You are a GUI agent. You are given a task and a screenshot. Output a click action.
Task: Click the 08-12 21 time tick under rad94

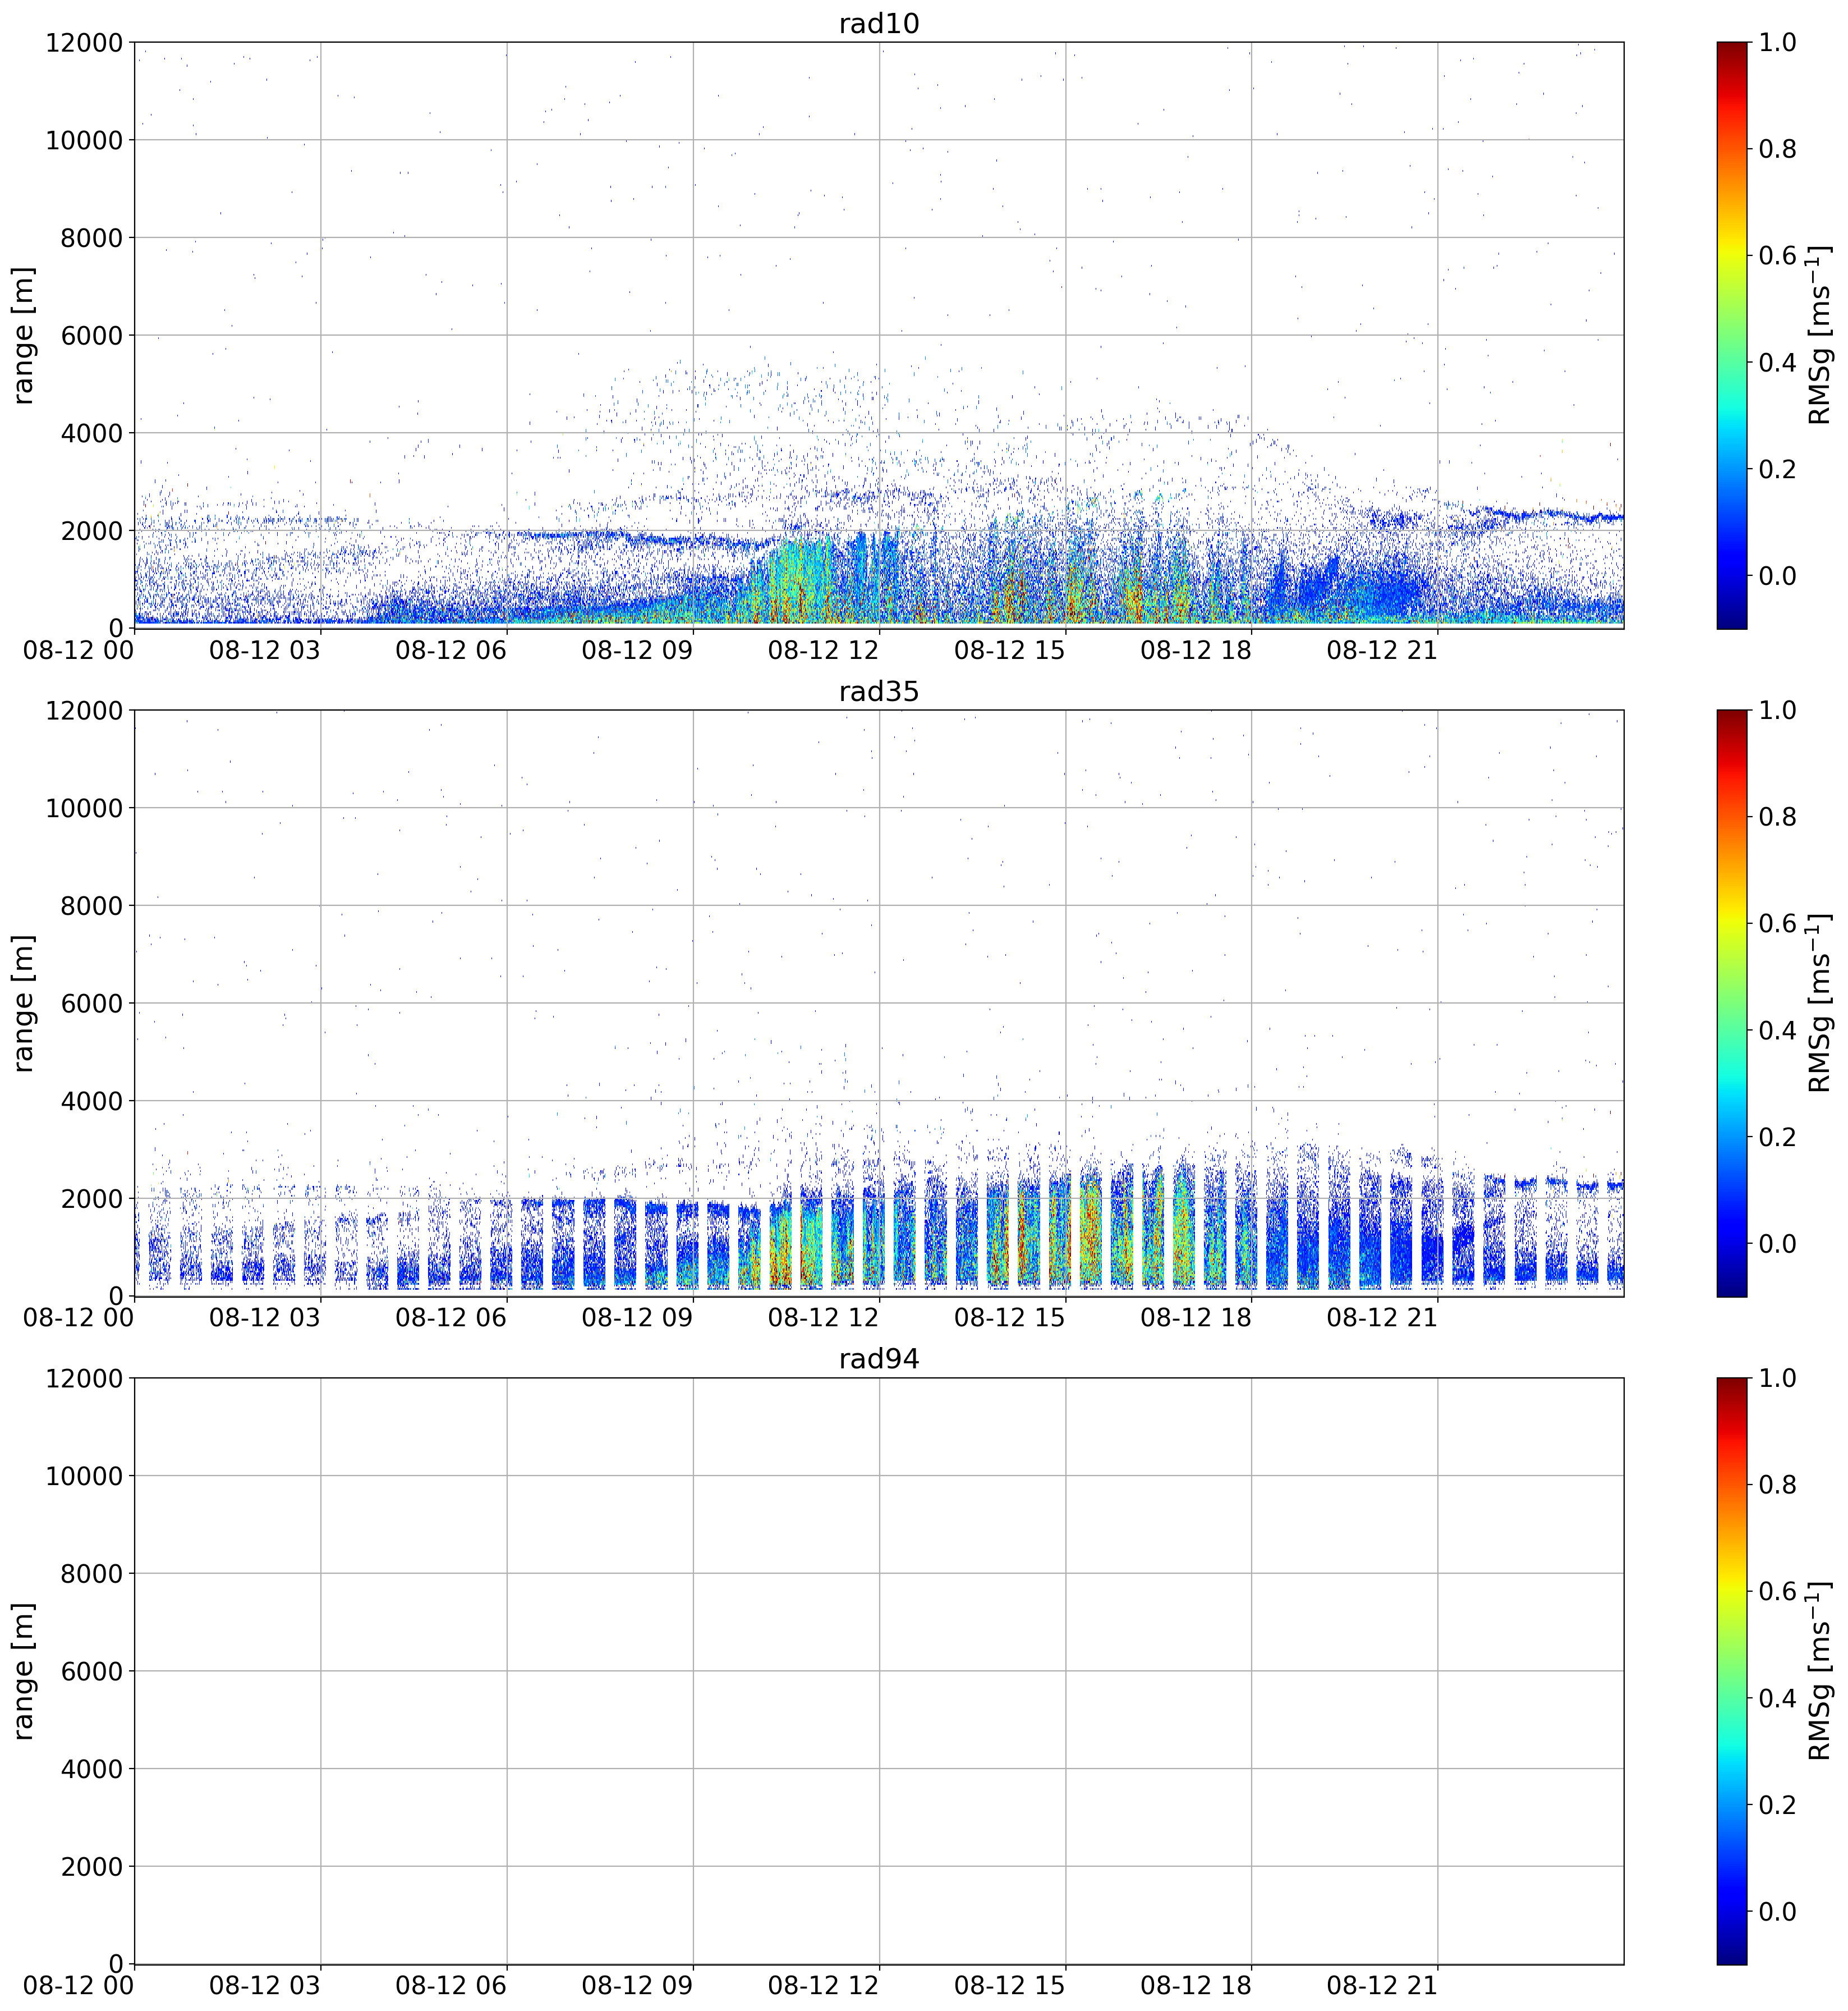(1382, 1986)
